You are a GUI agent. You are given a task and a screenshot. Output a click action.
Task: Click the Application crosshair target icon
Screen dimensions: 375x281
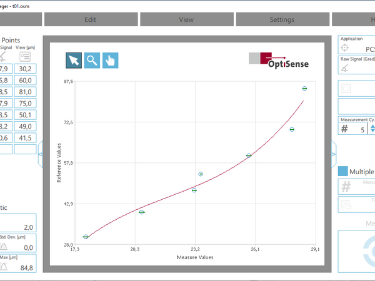coord(344,48)
